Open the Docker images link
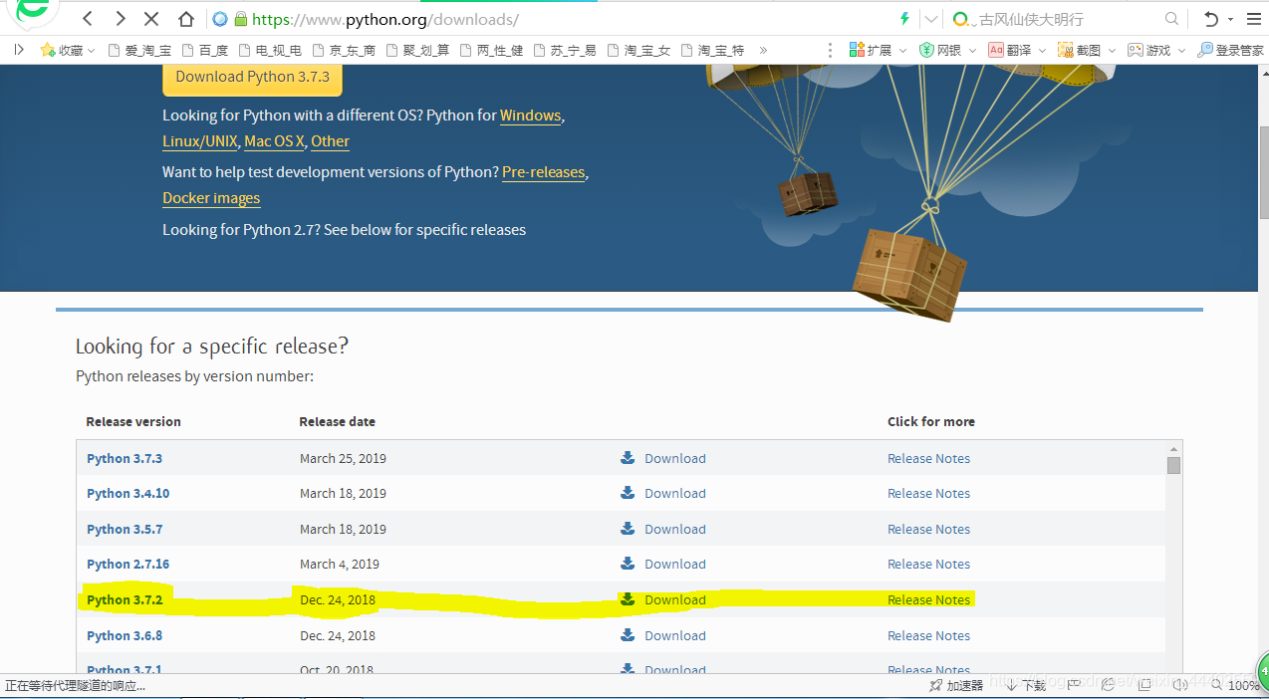This screenshot has height=699, width=1269. click(x=211, y=198)
